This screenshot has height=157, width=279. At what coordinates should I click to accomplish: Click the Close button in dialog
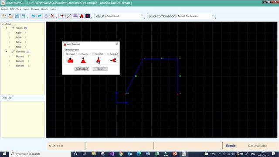point(100,69)
